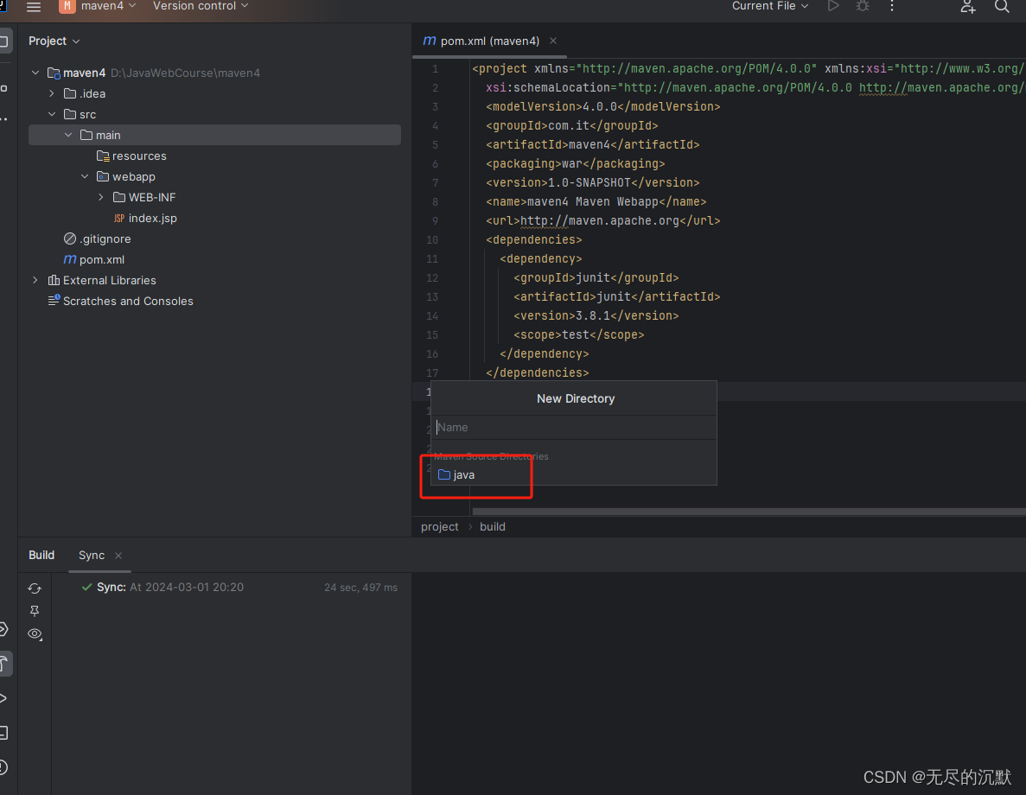Click the eye view options icon

(x=35, y=634)
